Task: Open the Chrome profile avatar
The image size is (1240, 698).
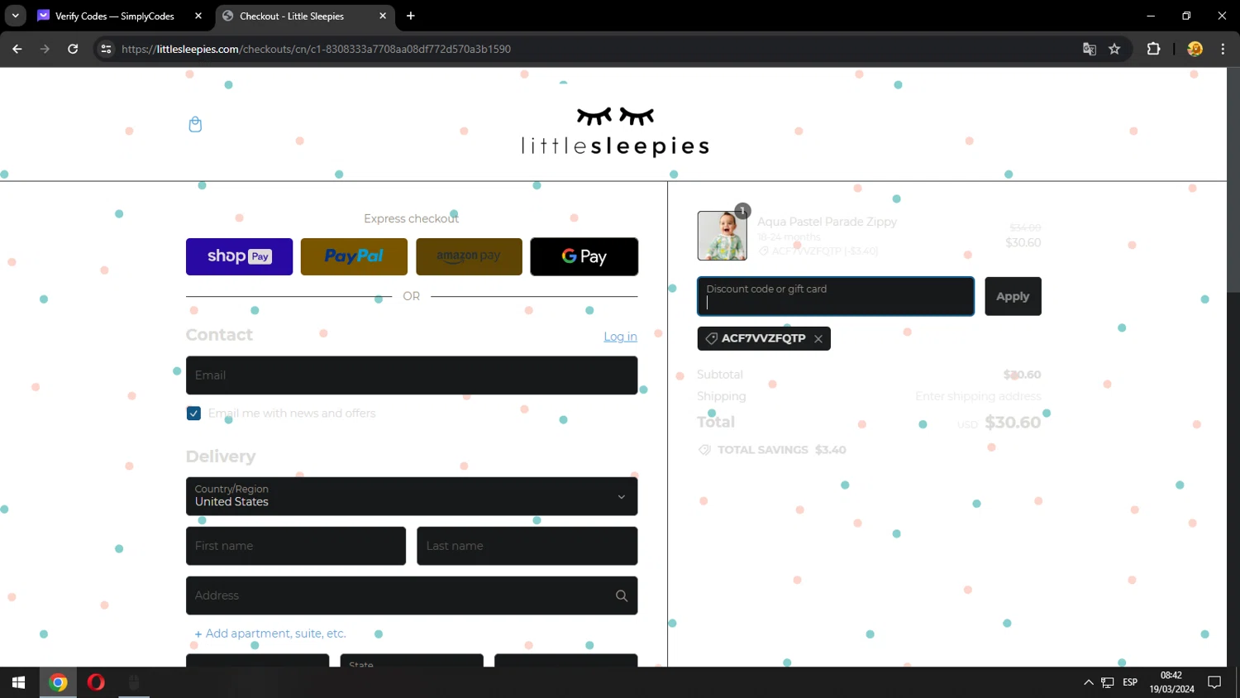Action: point(1195,49)
